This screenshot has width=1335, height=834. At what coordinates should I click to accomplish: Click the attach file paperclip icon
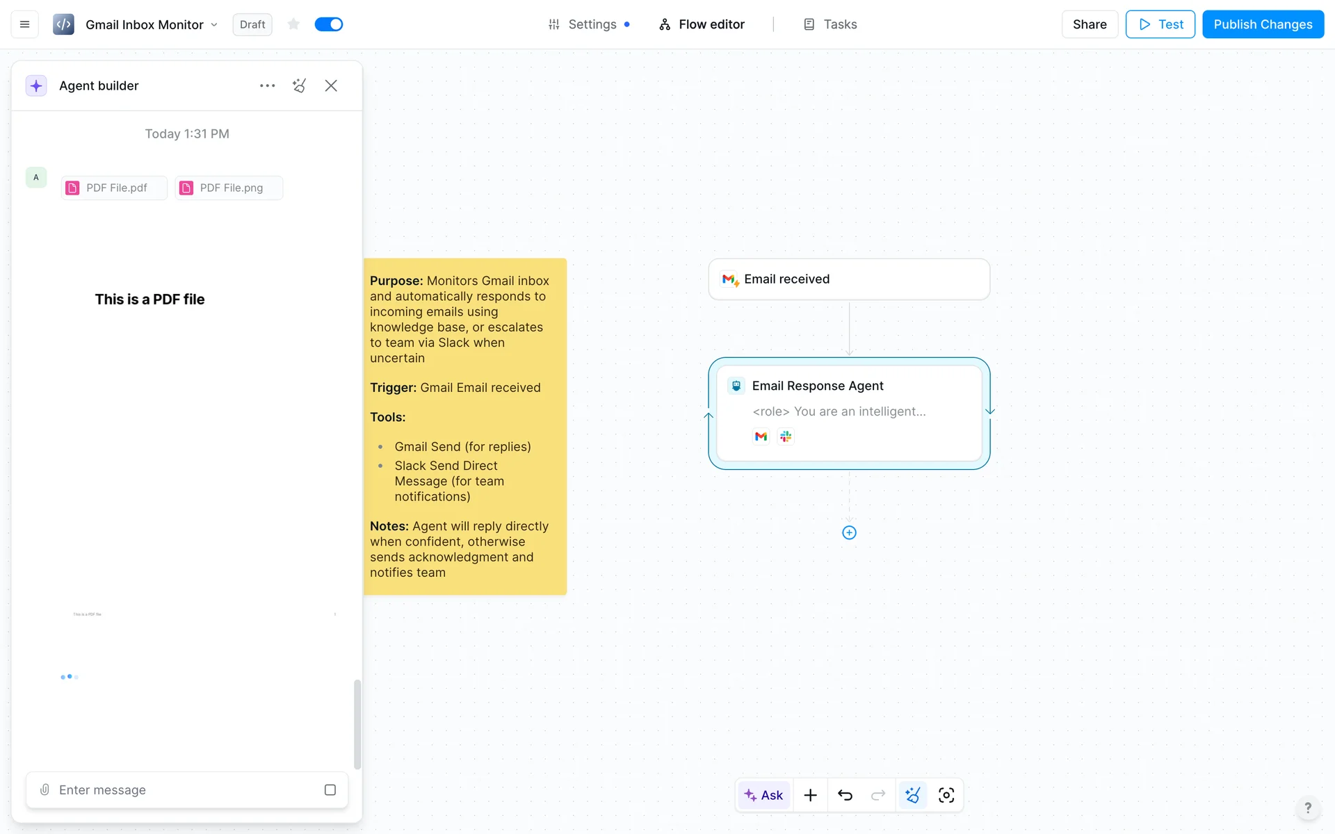pyautogui.click(x=44, y=790)
